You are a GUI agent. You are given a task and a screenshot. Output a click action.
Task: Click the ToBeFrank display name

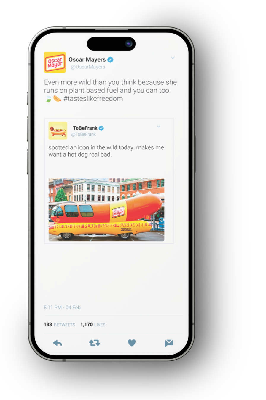click(x=85, y=128)
